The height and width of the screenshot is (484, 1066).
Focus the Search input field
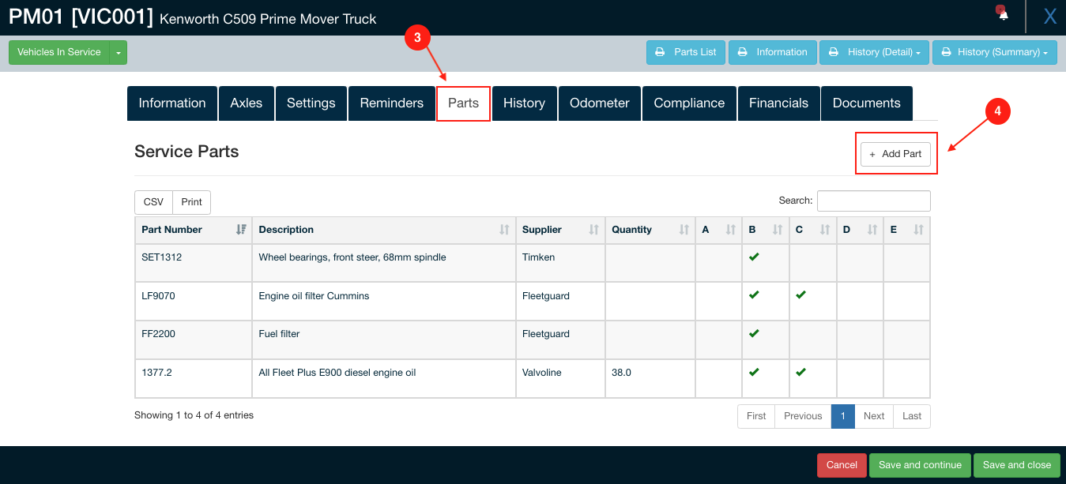[x=874, y=201]
